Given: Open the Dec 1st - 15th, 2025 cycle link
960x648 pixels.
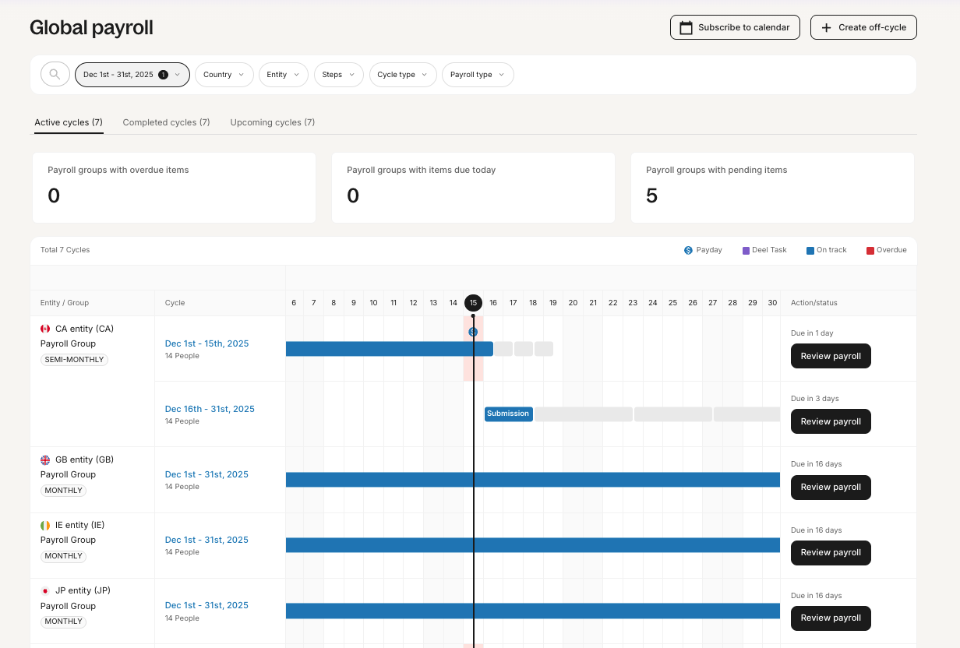Looking at the screenshot, I should click(x=206, y=343).
